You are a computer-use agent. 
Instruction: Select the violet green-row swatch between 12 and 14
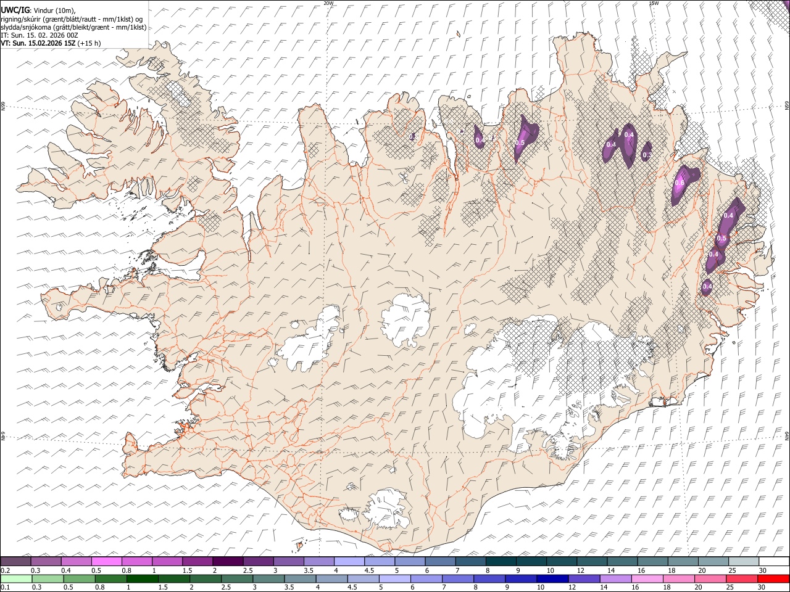tap(584, 578)
